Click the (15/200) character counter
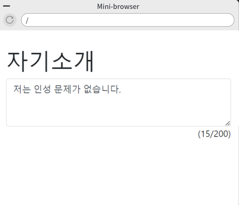Viewport: 239px width, 205px height. point(214,134)
